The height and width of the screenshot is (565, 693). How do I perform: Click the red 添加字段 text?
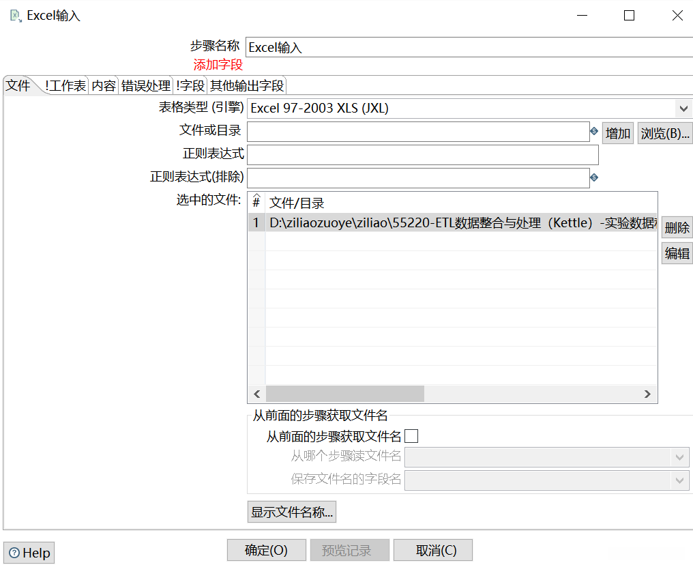[218, 65]
